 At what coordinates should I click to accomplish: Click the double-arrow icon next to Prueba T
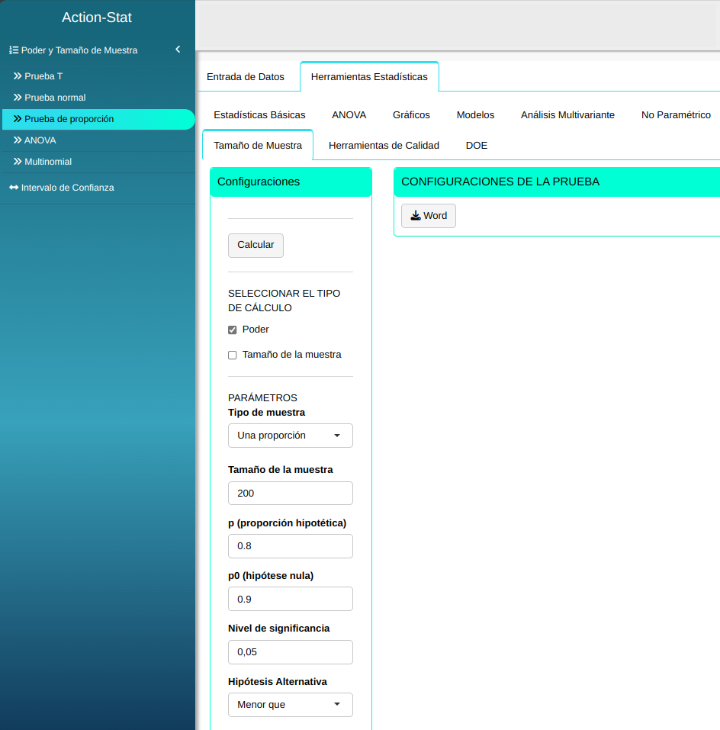click(18, 76)
